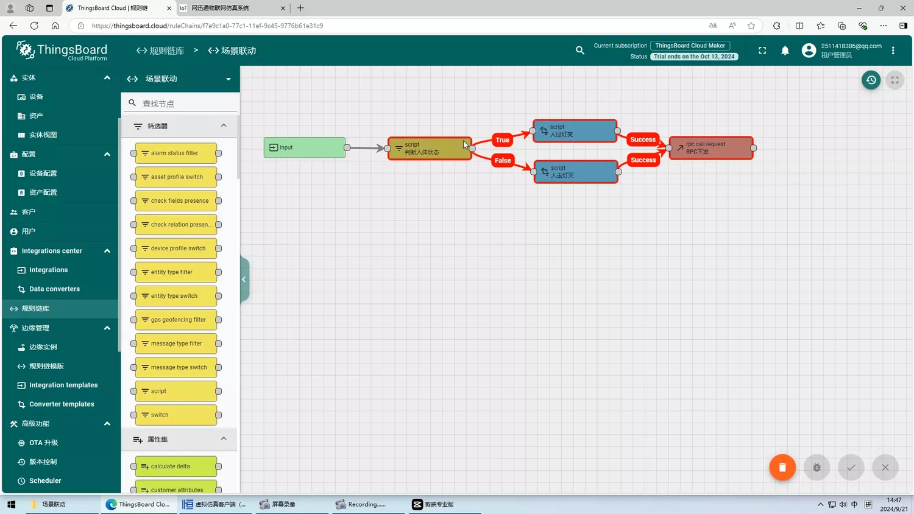Select the red rpc call request node
Screen dimensions: 914x514
pos(710,148)
